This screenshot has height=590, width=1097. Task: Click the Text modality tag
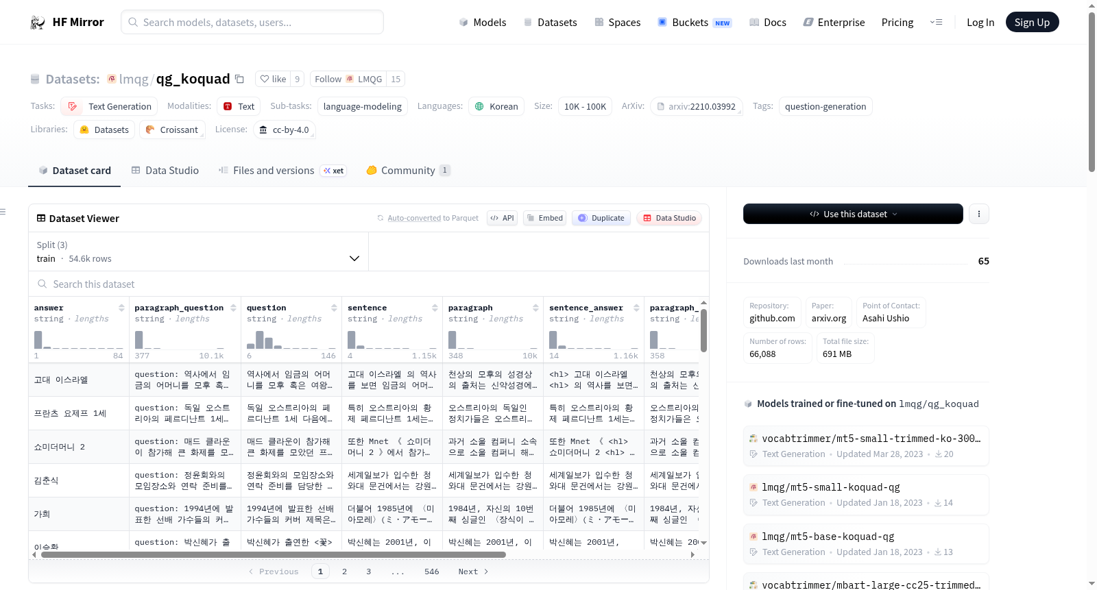[239, 106]
